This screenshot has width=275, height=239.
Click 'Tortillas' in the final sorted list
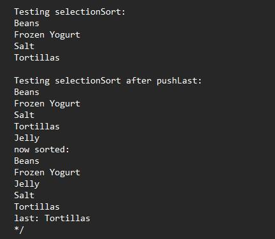(37, 206)
